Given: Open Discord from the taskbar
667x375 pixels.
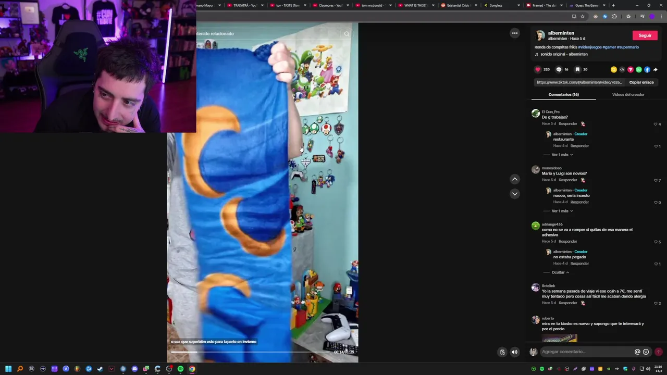Looking at the screenshot, I should click(134, 369).
